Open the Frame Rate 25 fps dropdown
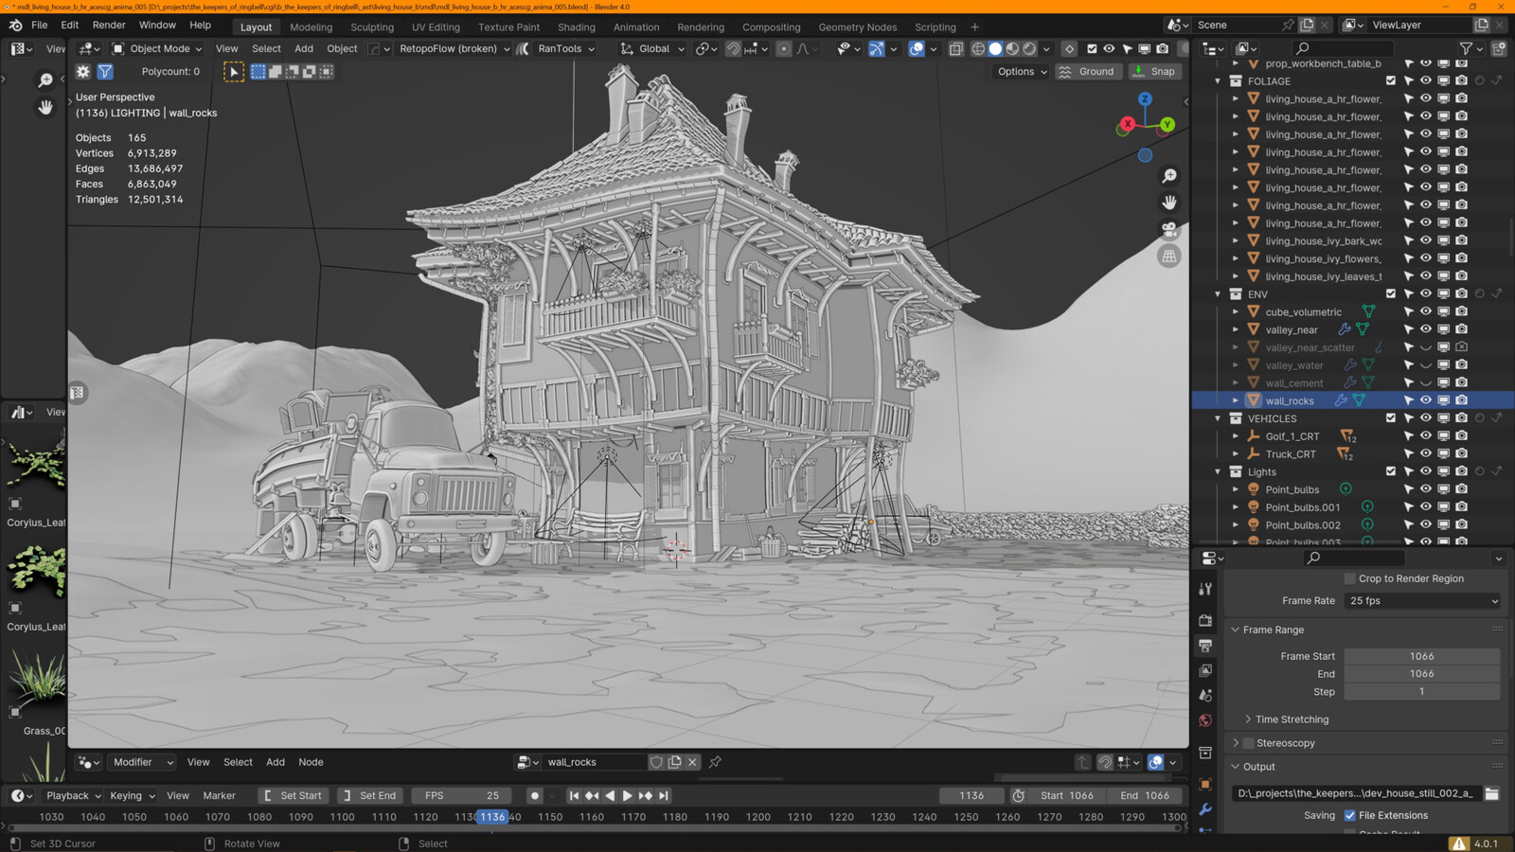 pyautogui.click(x=1423, y=601)
